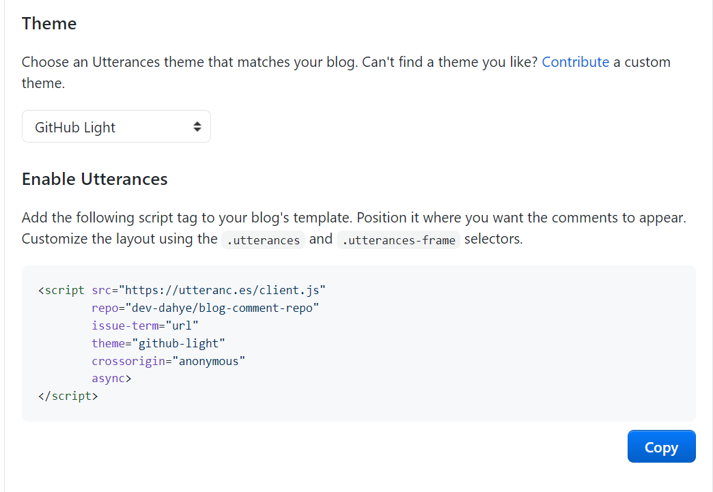This screenshot has width=713, height=492.
Task: Click the script src client.js line
Action: [182, 290]
